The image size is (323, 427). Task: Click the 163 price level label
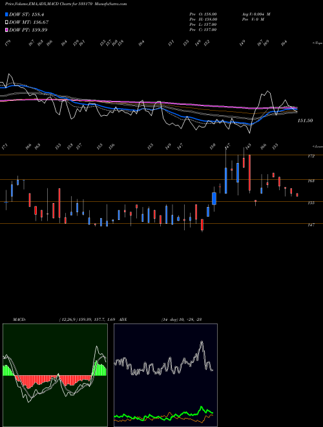pyautogui.click(x=311, y=181)
